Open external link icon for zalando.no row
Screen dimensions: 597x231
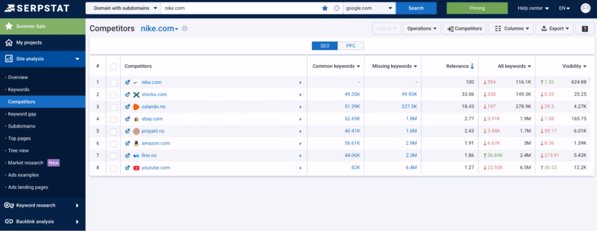pyautogui.click(x=128, y=106)
